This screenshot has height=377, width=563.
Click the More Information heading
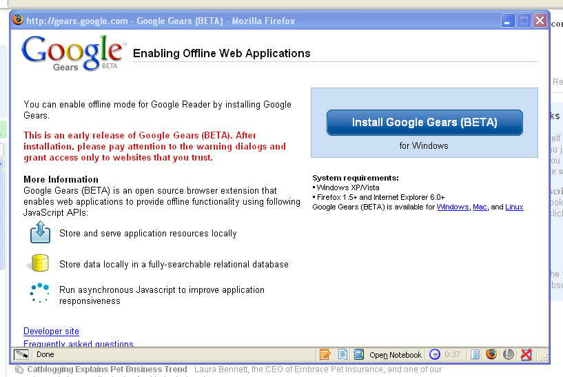click(61, 179)
